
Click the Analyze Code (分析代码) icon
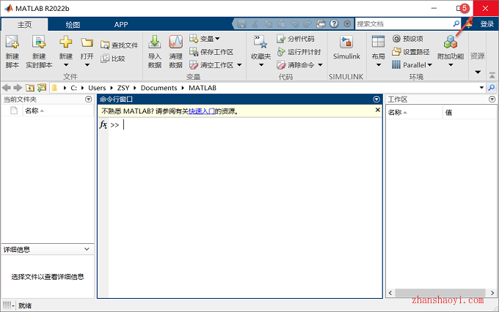point(281,39)
